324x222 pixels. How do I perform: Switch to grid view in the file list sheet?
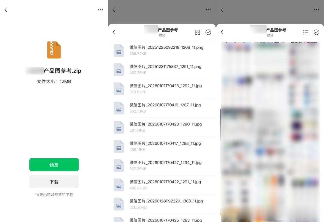click(x=197, y=32)
